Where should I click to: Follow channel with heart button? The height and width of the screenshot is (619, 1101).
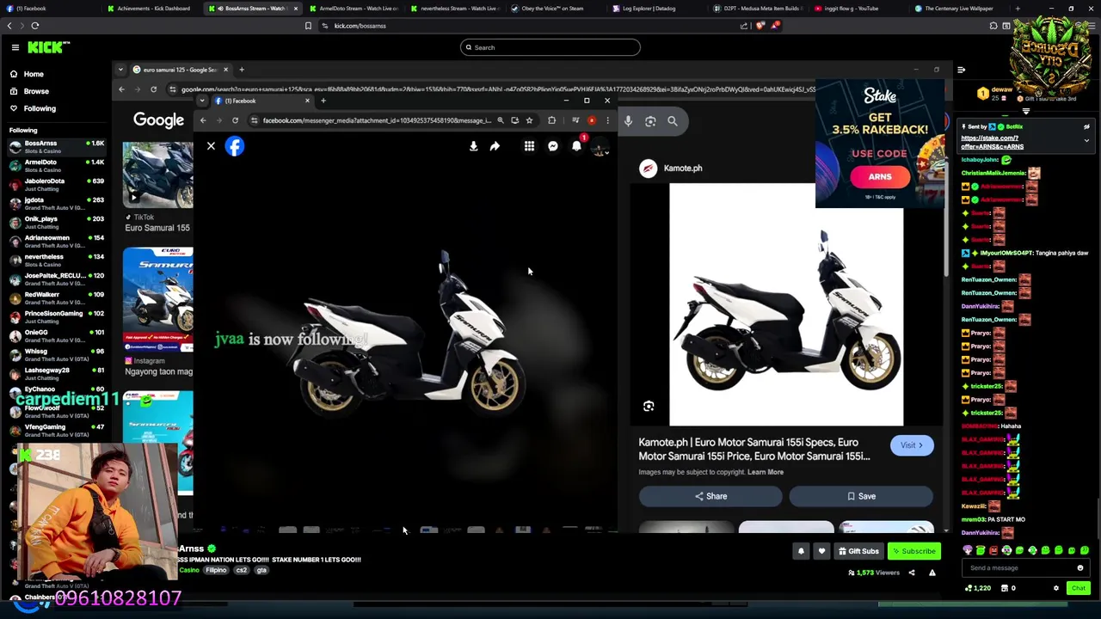click(821, 551)
